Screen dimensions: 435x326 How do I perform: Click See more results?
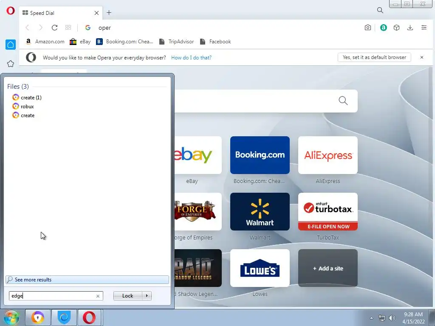[87, 280]
